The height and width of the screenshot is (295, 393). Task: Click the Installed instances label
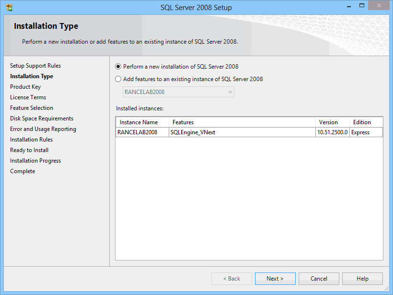139,108
